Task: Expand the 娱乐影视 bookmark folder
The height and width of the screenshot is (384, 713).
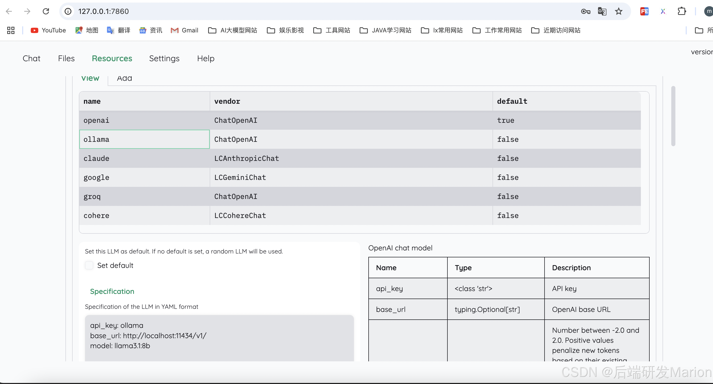Action: pyautogui.click(x=285, y=30)
